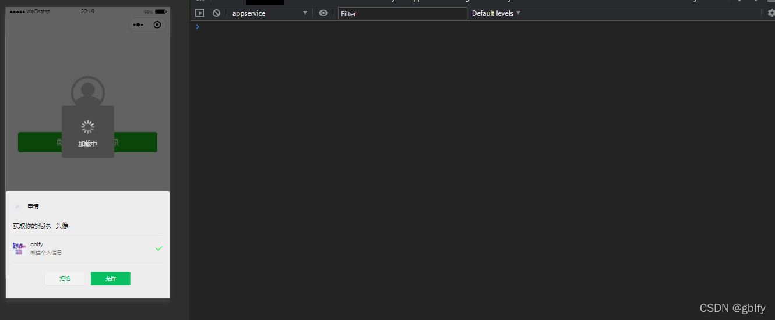Screen dimensions: 775x320
Task: Click the phone battery indicator in status bar
Action: tap(161, 12)
